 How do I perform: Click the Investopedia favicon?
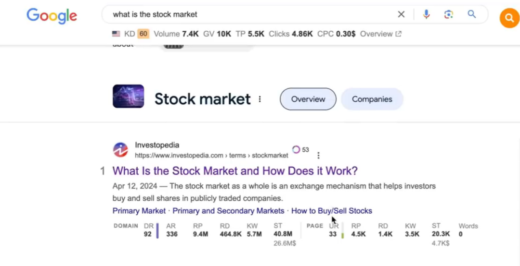pyautogui.click(x=120, y=150)
